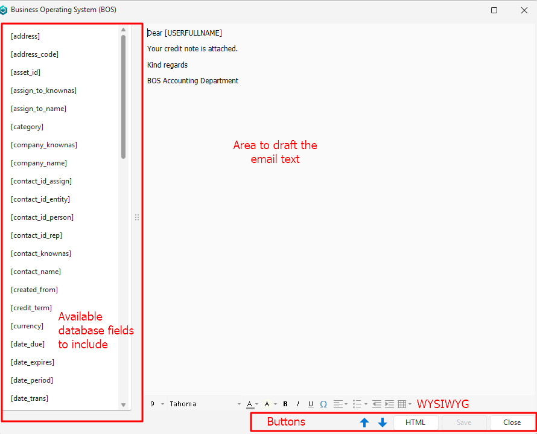537x434 pixels.
Task: Select the [currency] database field
Action: 27,326
